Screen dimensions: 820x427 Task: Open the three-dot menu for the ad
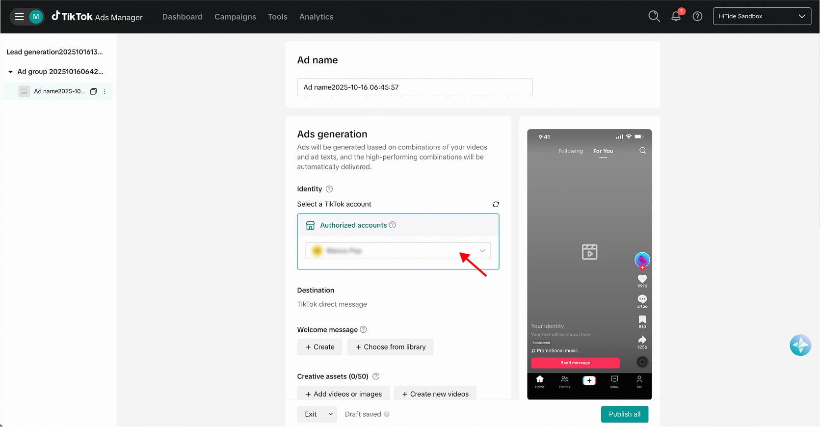(105, 91)
